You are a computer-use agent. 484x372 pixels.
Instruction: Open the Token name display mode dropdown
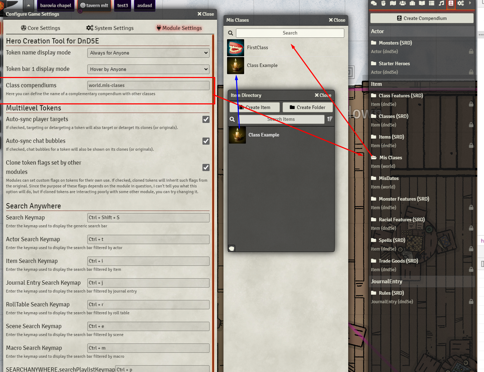[148, 52]
